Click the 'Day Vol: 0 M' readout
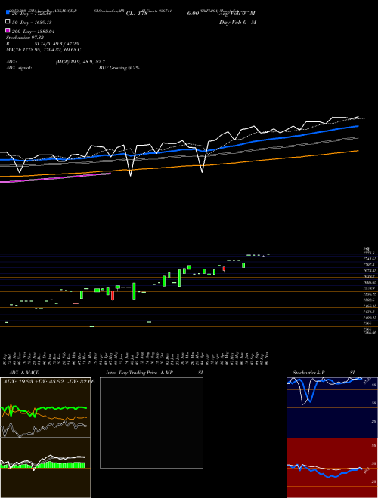Screen dimensions: 378x498 point(237,23)
